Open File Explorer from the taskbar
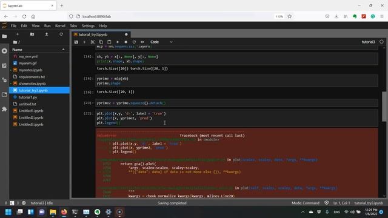388x218 pixels. (x=53, y=212)
